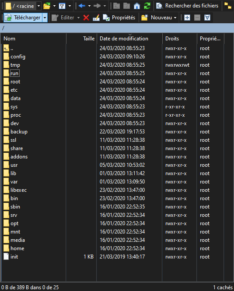
Task: Sort by Date de modification column header
Action: point(129,39)
